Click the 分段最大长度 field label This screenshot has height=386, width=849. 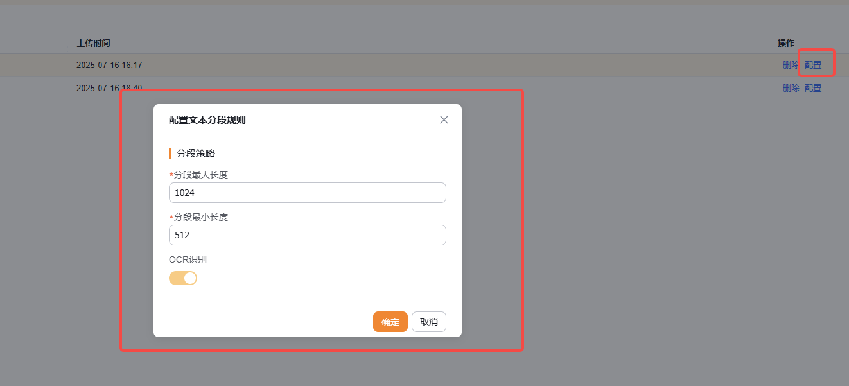pyautogui.click(x=200, y=175)
